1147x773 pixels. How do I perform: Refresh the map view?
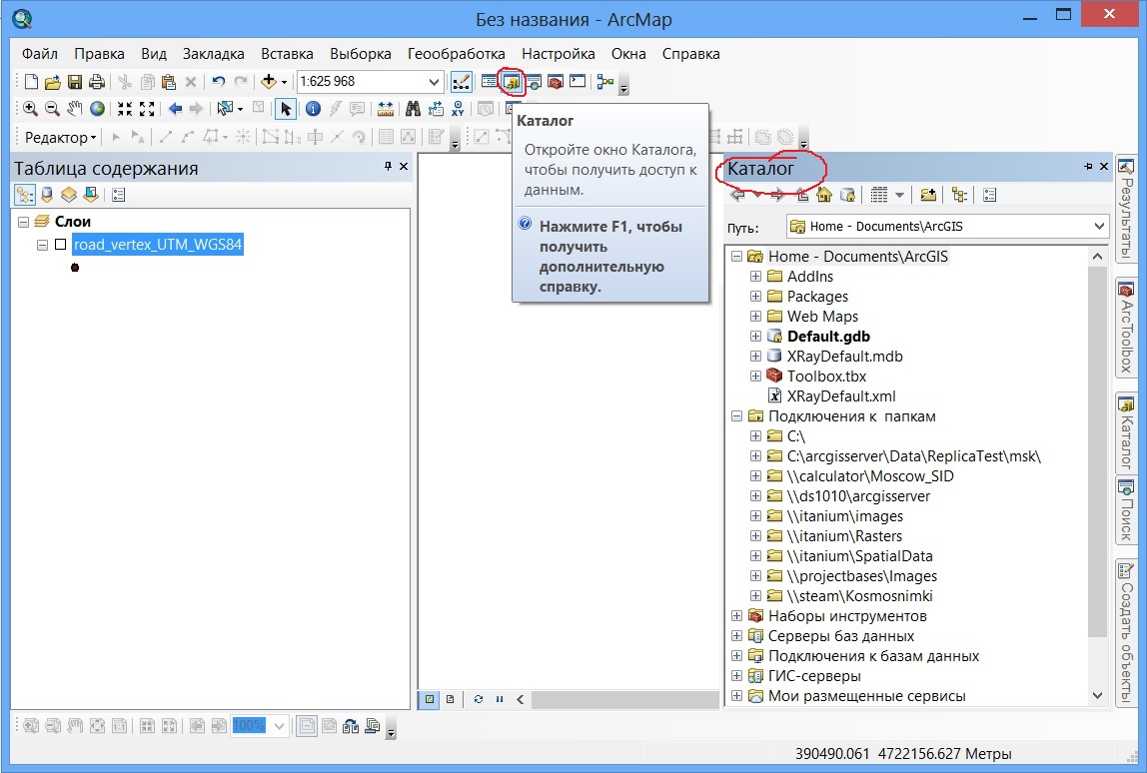479,699
